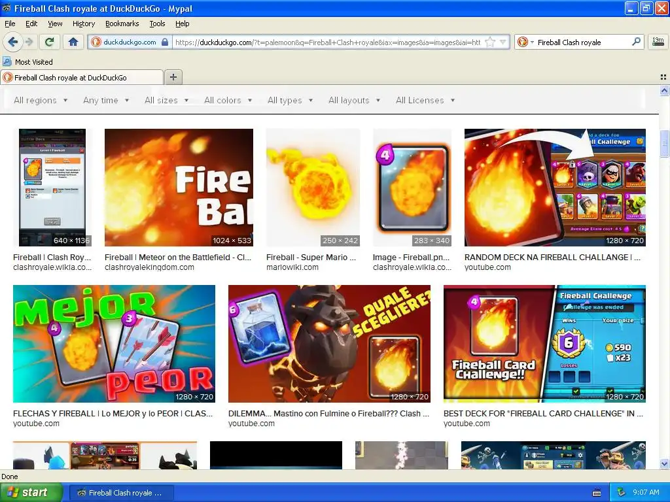Click the 'Fireball | Clash Roy...' title link
Screen dimensions: 670x502
[52, 258]
